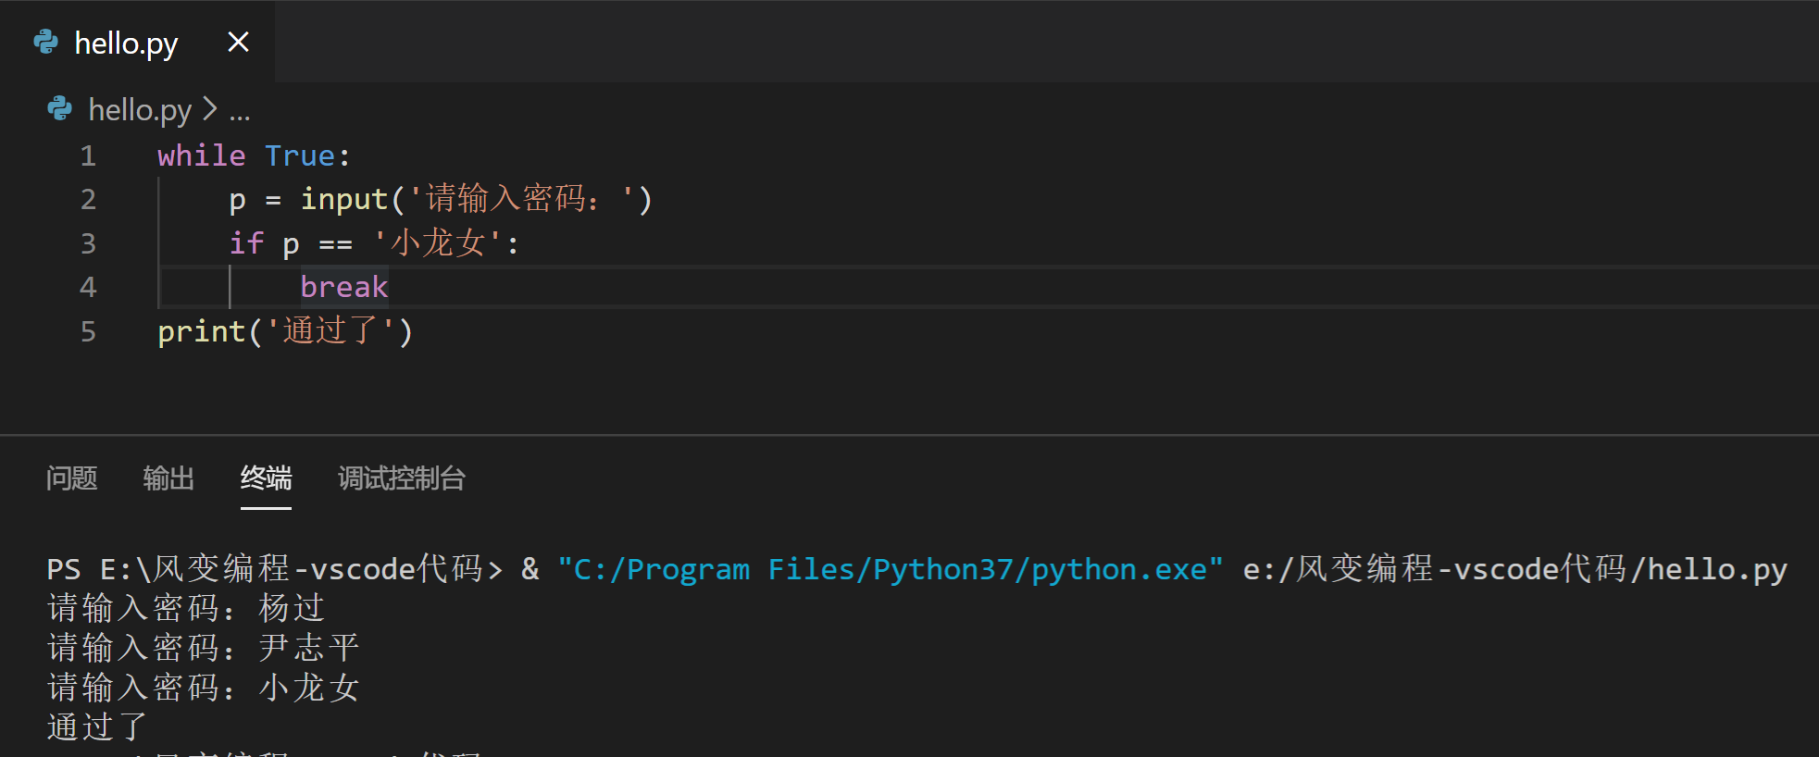Click line number 1 in the gutter

coord(88,155)
